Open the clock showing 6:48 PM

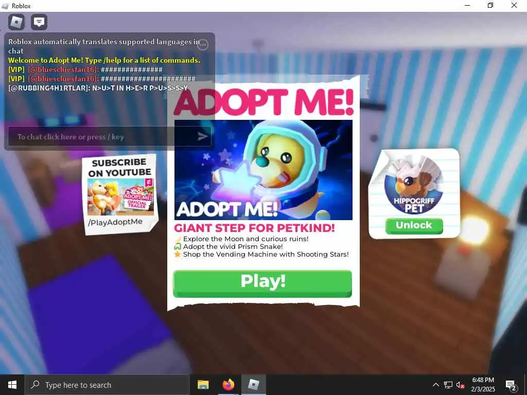(x=483, y=385)
